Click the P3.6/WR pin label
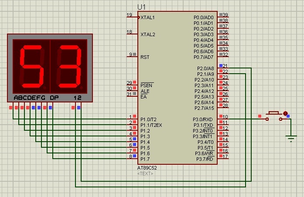The width and height of the screenshot is (304, 197). tap(205, 153)
